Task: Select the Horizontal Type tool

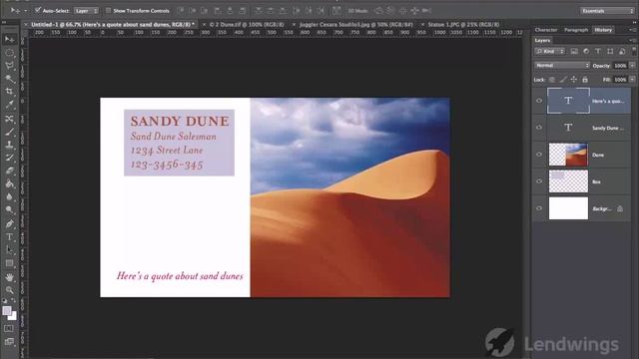Action: pos(9,236)
